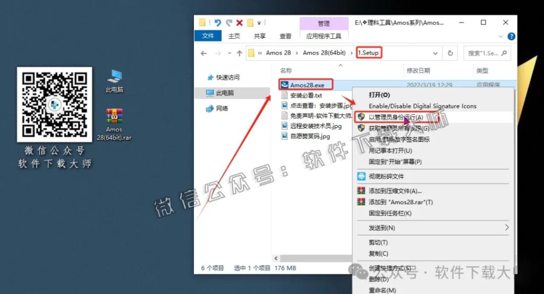Expand the 发送到(N) submenu arrow
This screenshot has width=544, height=294.
click(506, 228)
